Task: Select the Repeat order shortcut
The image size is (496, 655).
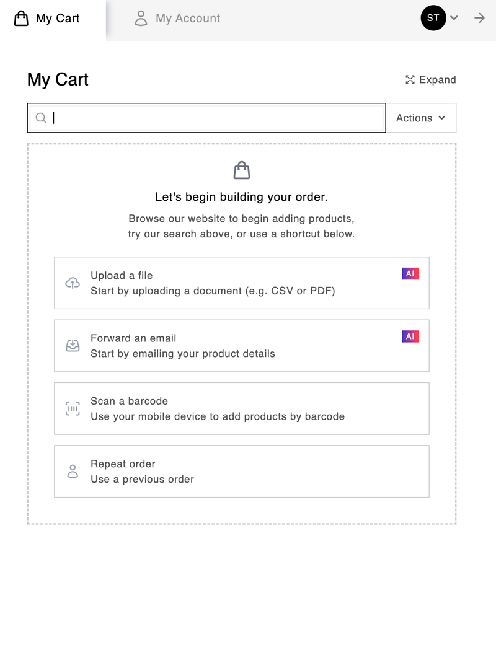Action: point(242,472)
